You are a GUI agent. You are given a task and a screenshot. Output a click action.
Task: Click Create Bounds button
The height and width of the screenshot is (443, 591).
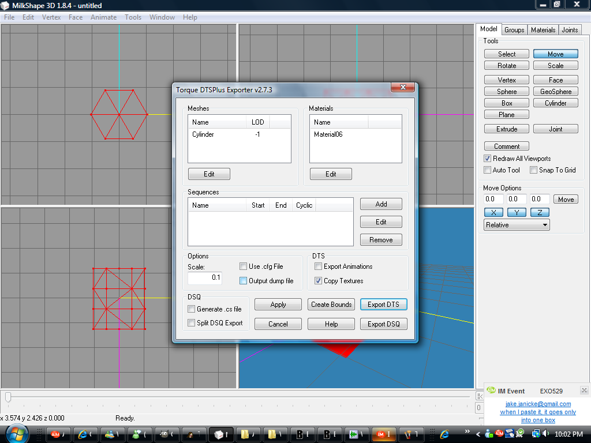[x=331, y=305]
